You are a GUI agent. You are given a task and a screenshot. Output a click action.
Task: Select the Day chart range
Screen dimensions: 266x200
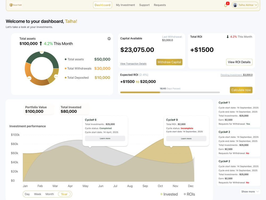click(x=27, y=194)
